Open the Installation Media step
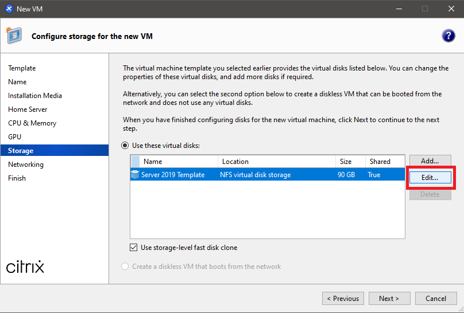 (35, 96)
